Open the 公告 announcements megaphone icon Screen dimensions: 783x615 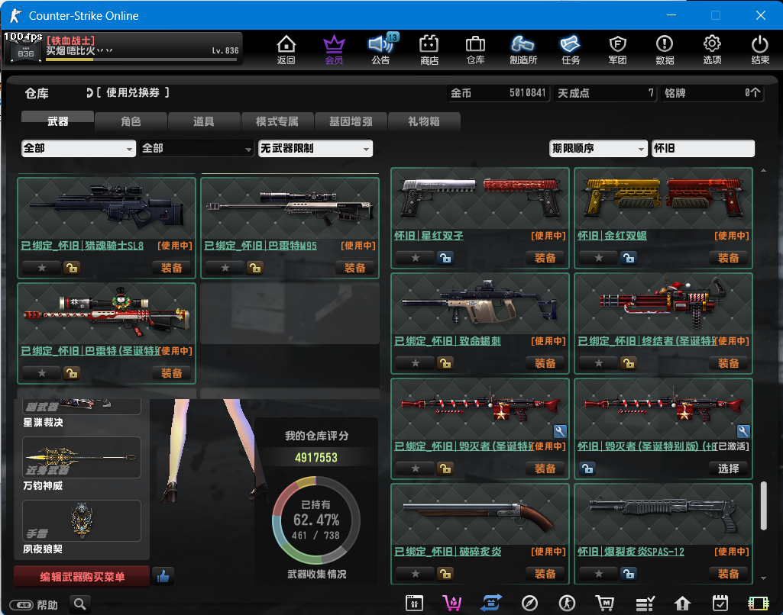[x=381, y=50]
